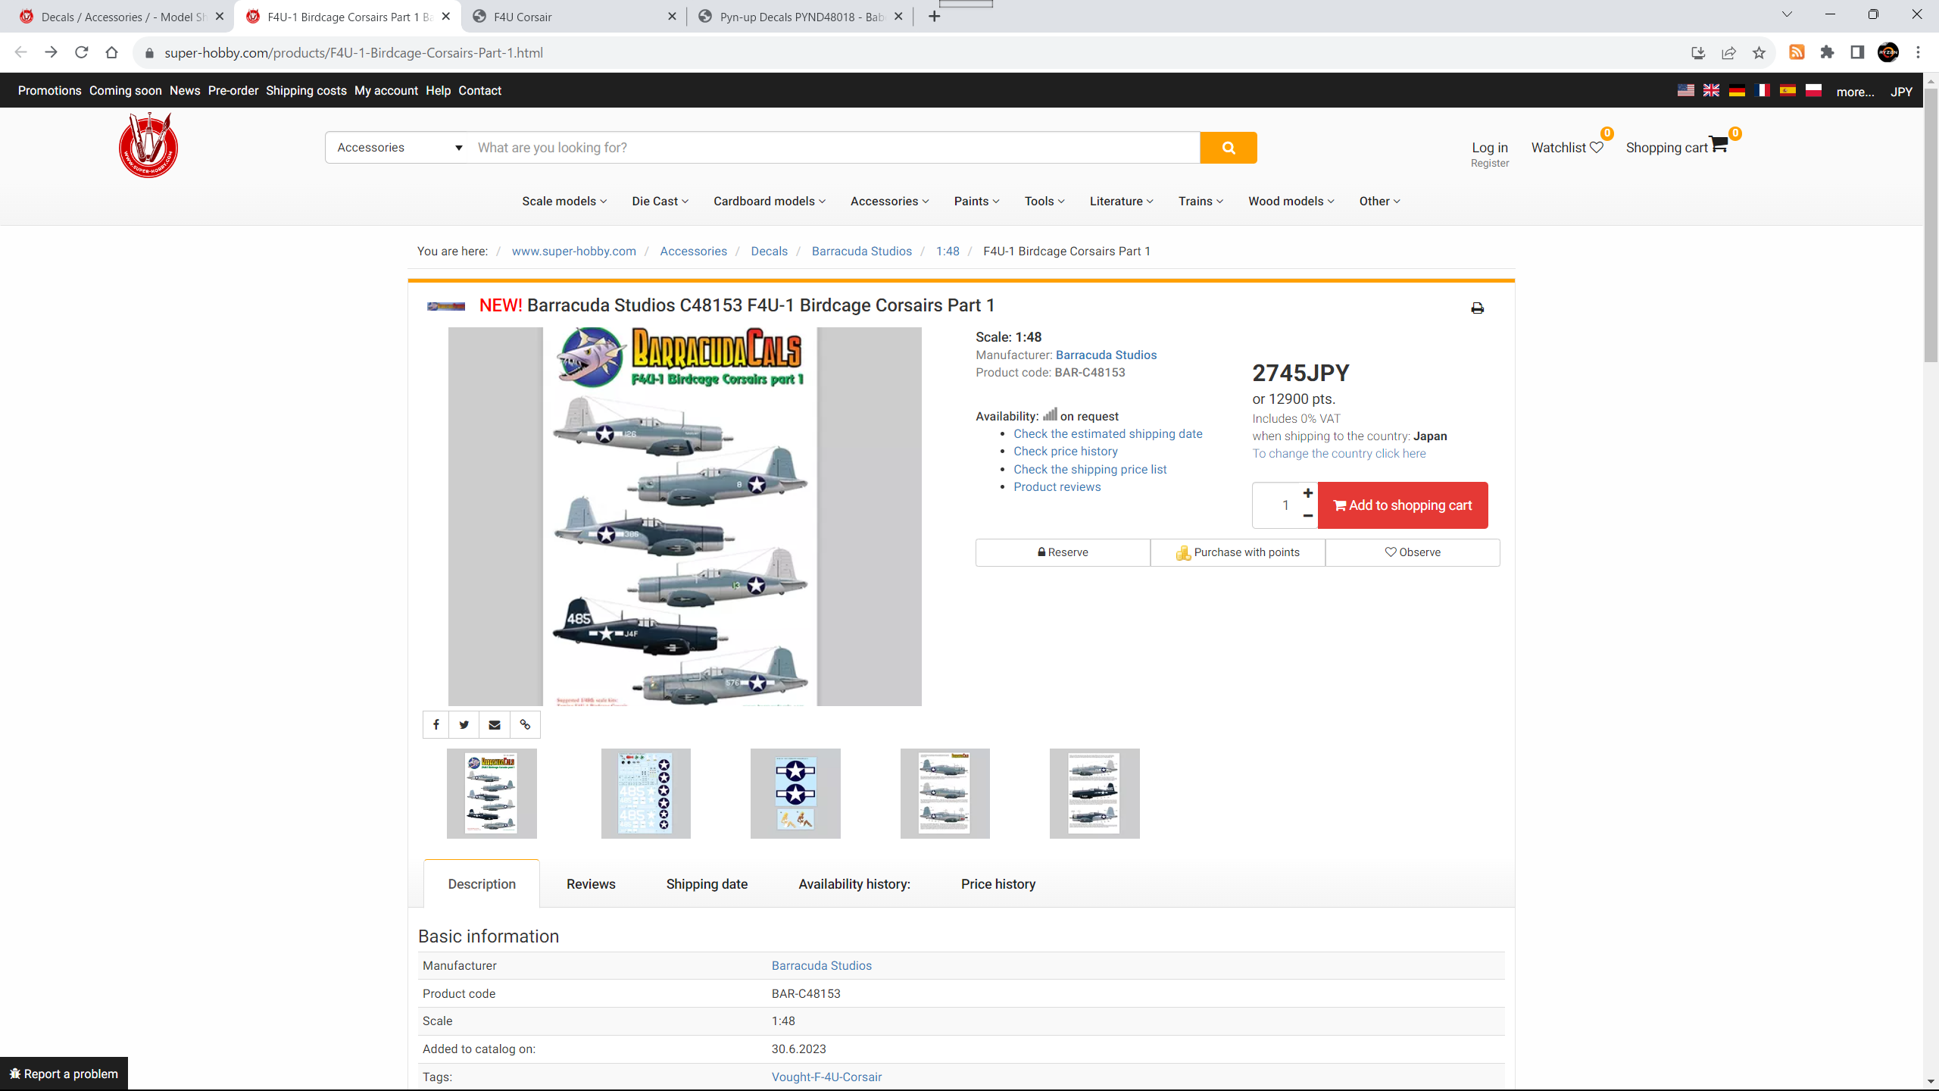Expand Cardboard models menu
The height and width of the screenshot is (1091, 1939).
tap(770, 201)
